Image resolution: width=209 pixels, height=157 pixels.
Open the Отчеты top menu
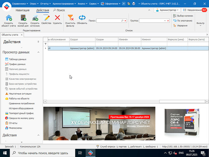pyautogui.click(x=46, y=4)
